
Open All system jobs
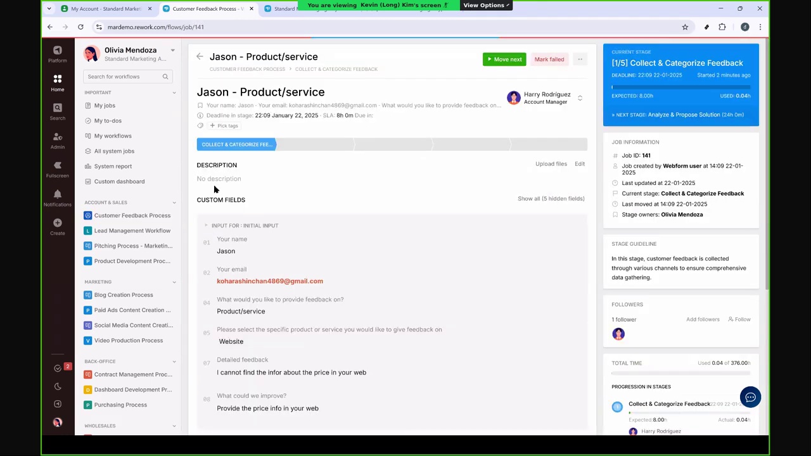click(114, 151)
